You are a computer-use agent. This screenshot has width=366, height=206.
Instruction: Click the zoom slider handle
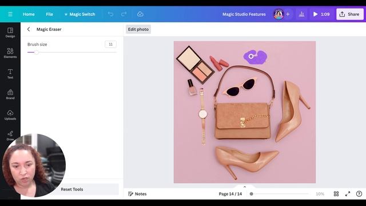coord(252,194)
